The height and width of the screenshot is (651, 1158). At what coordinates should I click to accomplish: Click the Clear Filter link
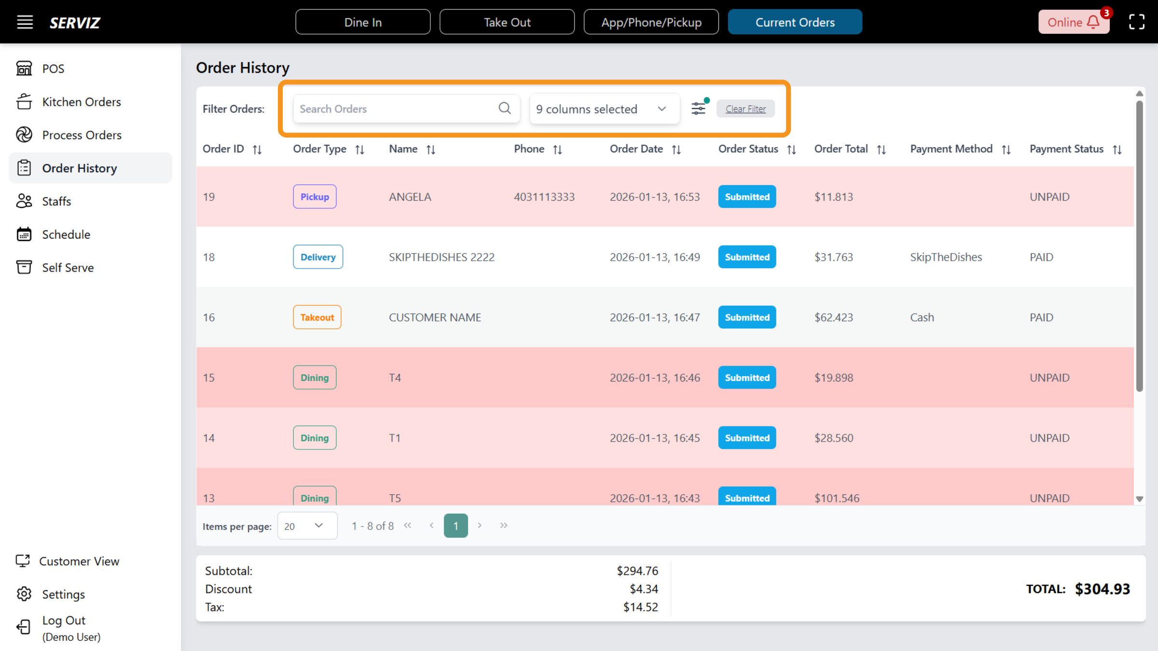[x=745, y=108]
